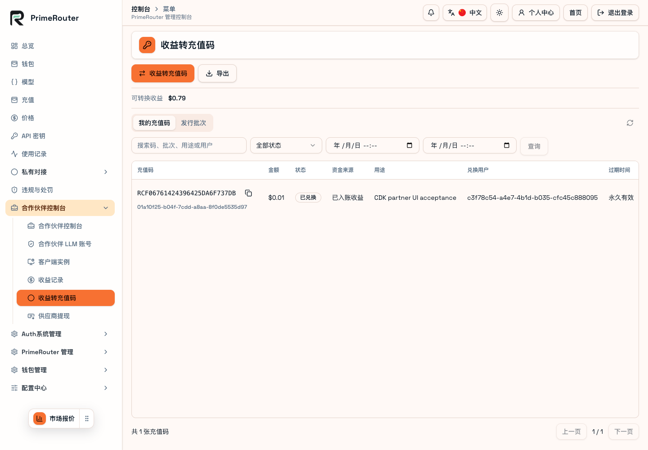Expand the 私有对接 menu
This screenshot has height=450, width=648.
[60, 172]
